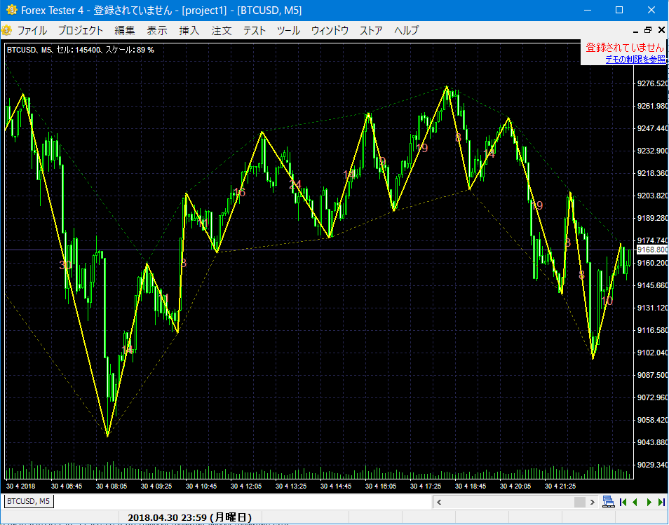Go to next chart tab arrow
Screen dimensions: 669x525
tap(649, 502)
